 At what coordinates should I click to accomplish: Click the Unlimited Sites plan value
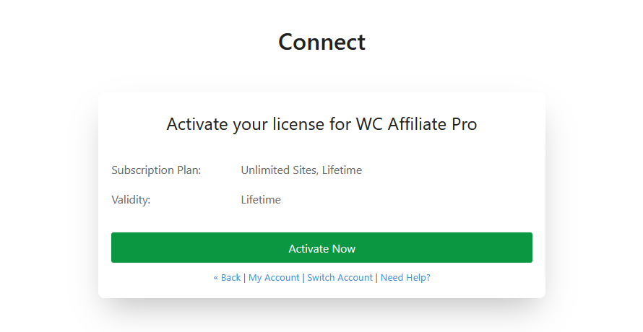coord(280,170)
